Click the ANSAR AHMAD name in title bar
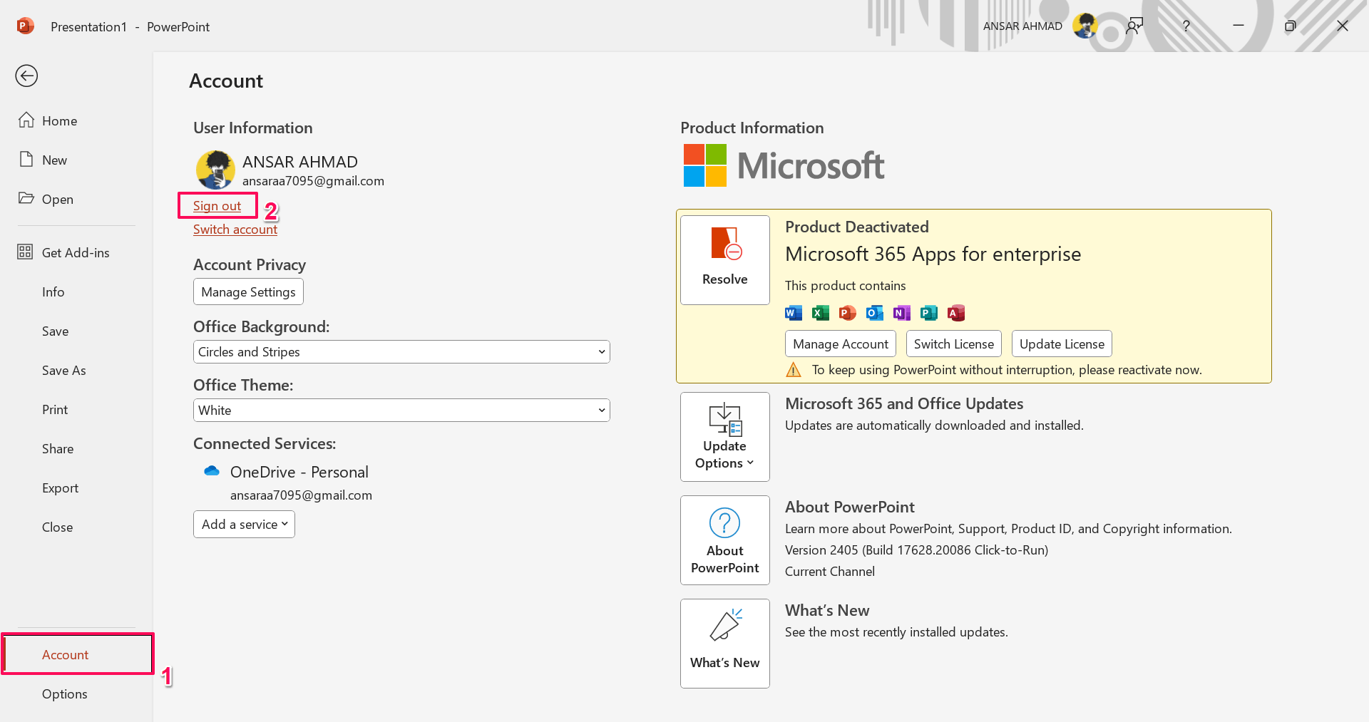Viewport: 1369px width, 722px height. [x=1022, y=26]
